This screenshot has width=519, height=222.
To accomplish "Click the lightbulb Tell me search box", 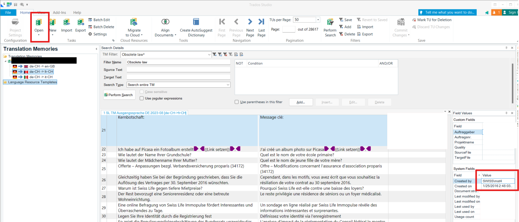I will coord(447,12).
